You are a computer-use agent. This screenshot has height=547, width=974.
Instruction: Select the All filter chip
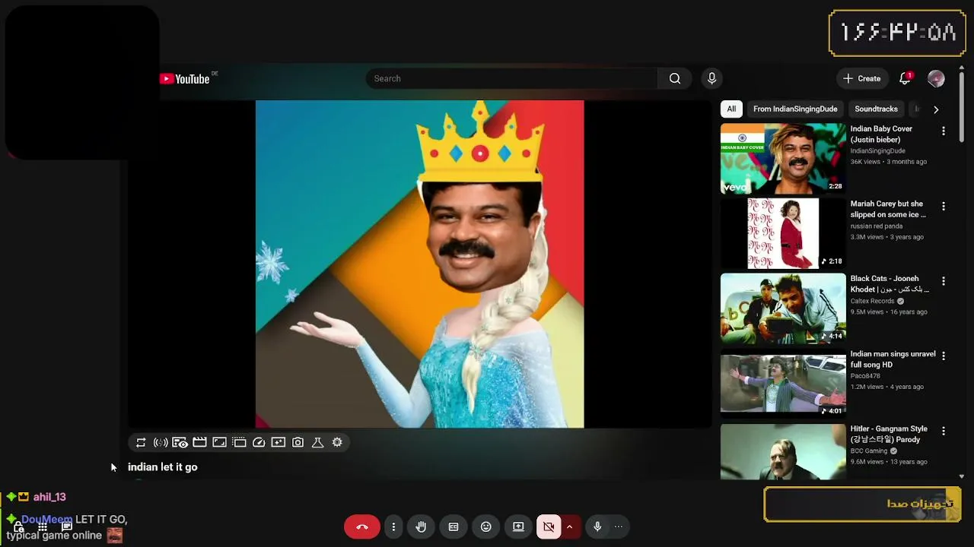tap(731, 109)
